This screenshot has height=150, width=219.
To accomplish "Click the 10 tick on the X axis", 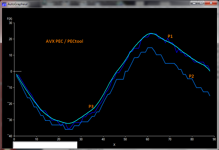I will pos(36,139).
